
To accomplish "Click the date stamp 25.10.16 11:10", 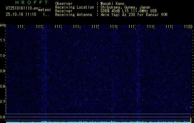I will click(21, 14).
